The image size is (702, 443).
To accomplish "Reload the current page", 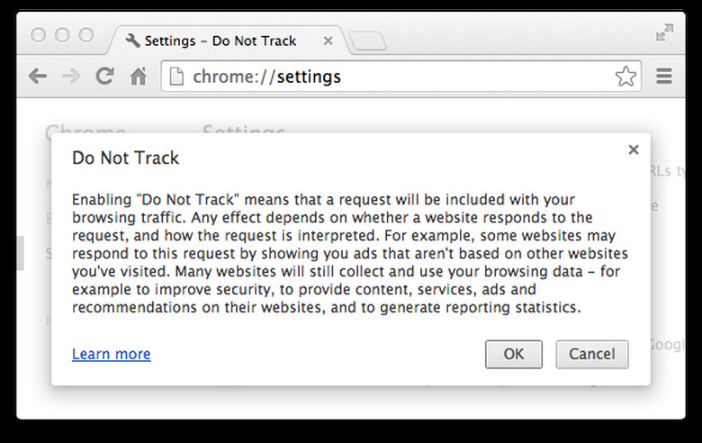I will click(x=104, y=77).
